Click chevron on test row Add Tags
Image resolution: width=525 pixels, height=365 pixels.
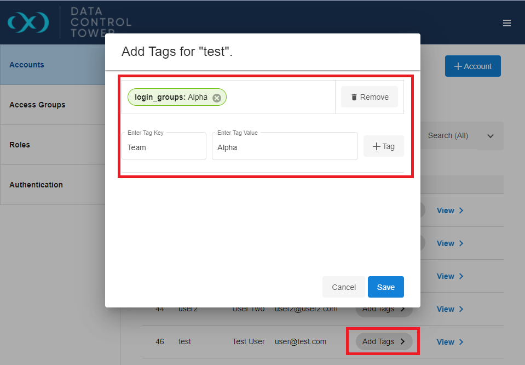403,341
